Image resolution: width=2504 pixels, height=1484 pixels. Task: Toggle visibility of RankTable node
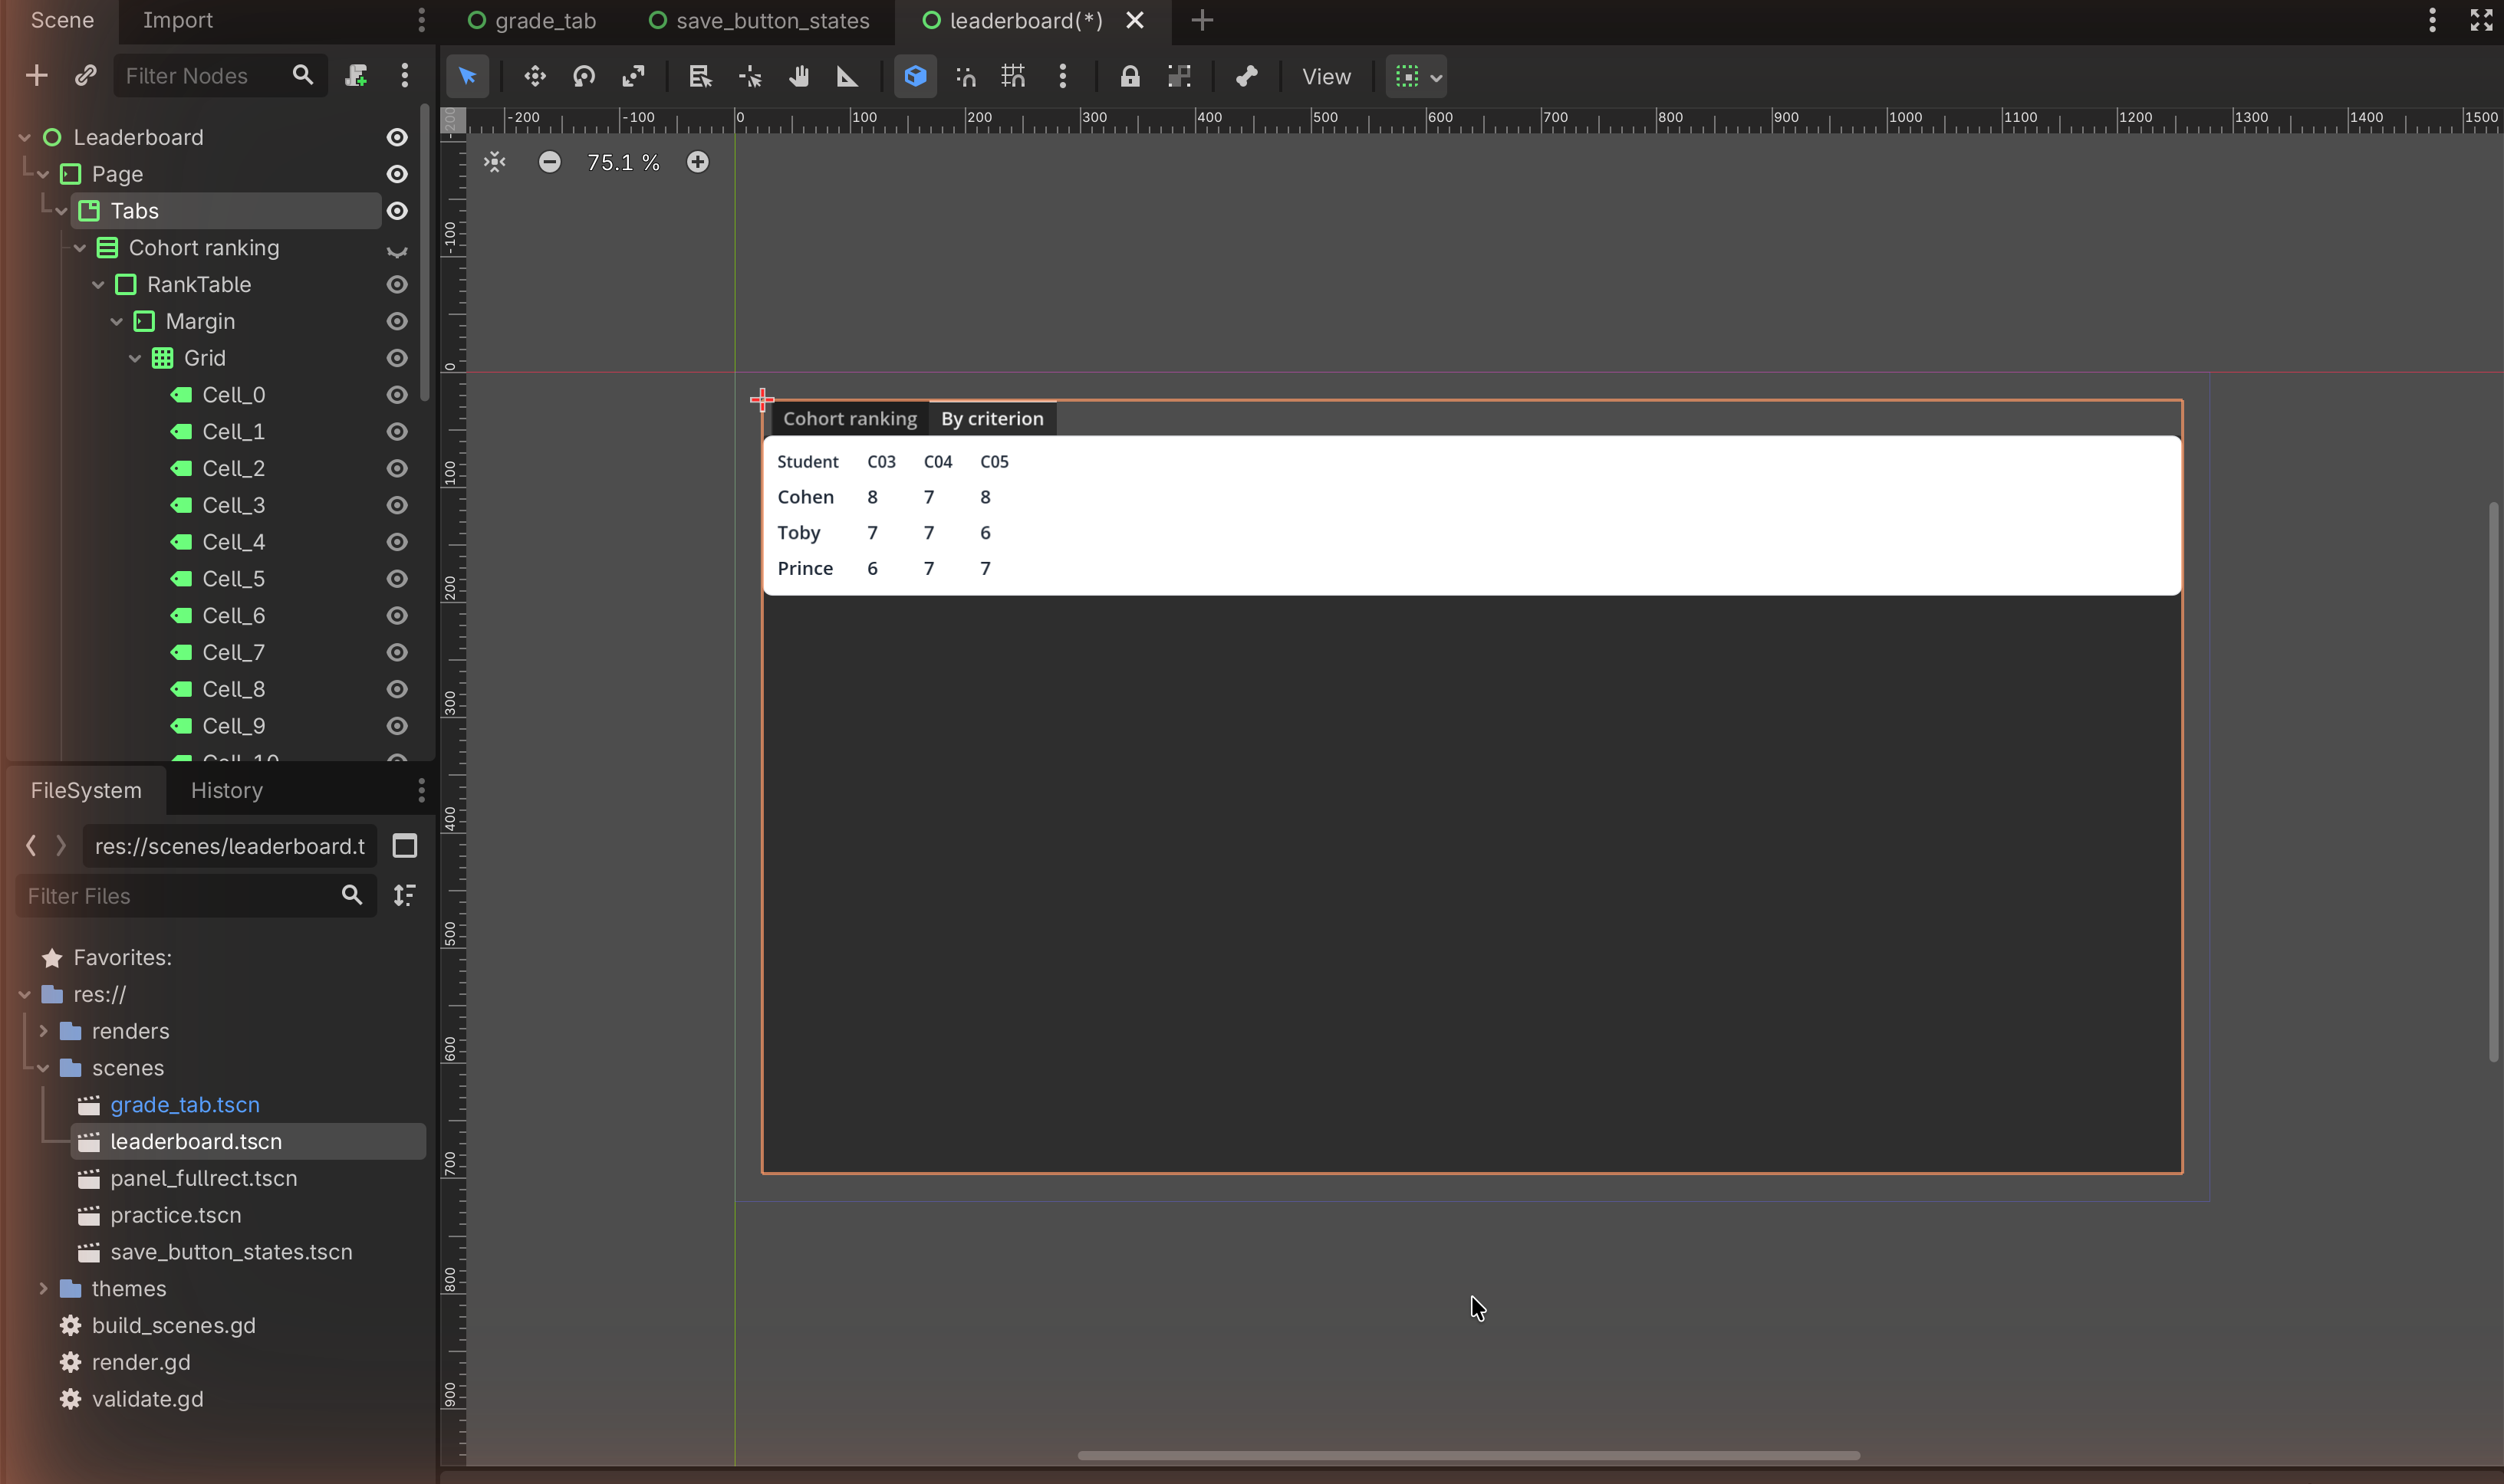[397, 285]
